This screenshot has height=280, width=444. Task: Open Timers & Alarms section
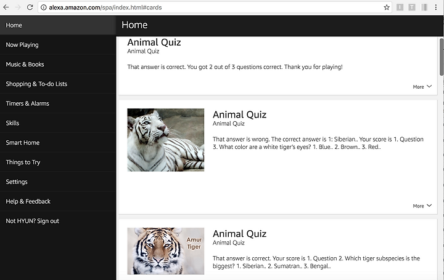58,103
